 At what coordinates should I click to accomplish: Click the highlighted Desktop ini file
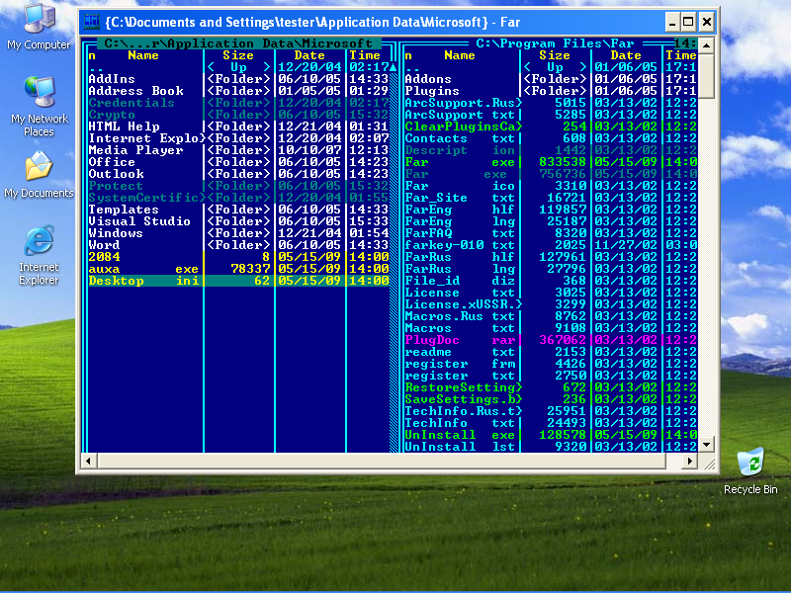tap(238, 281)
